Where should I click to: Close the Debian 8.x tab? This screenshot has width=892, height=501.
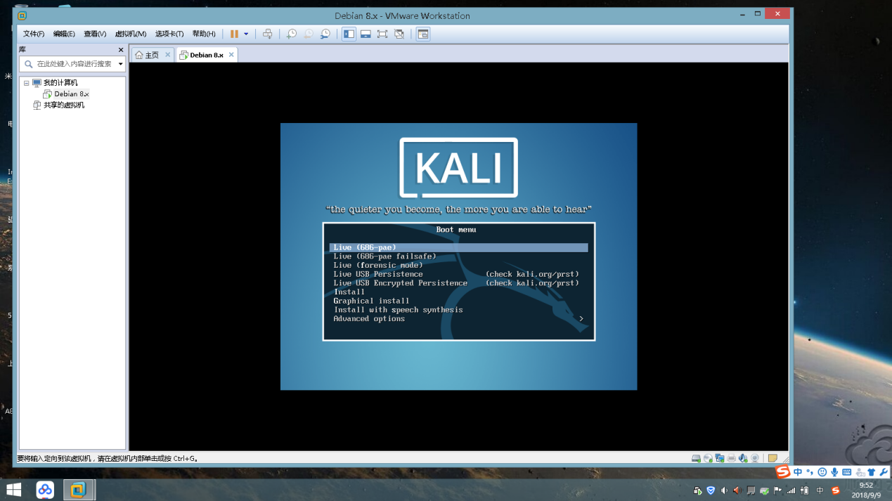pyautogui.click(x=231, y=55)
